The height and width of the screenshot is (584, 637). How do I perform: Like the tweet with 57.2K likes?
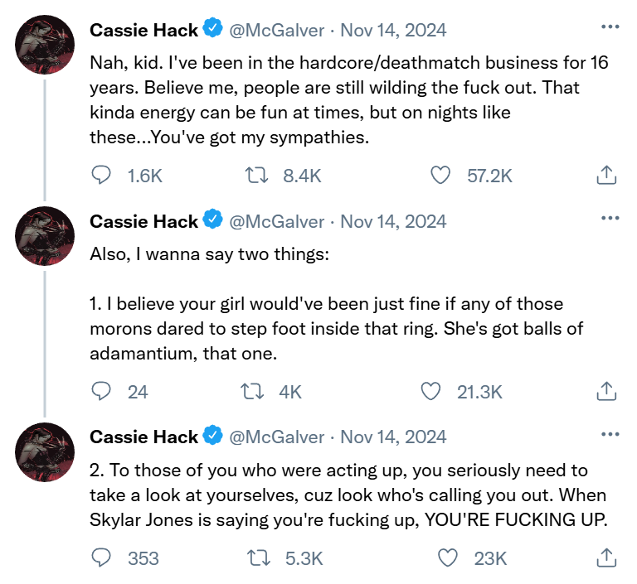click(x=440, y=176)
